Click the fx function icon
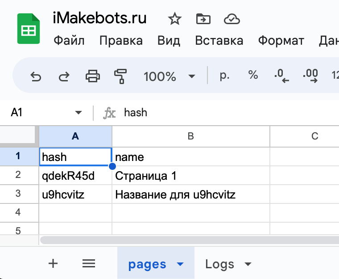Viewport: 339px width, 279px height. click(x=109, y=113)
